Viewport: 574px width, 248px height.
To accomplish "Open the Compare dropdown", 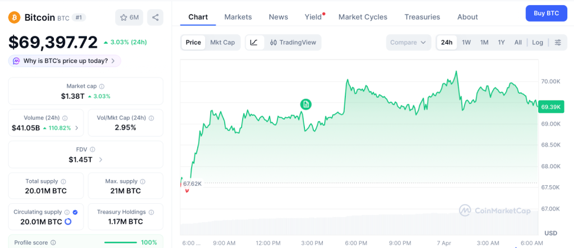I will click(x=409, y=43).
